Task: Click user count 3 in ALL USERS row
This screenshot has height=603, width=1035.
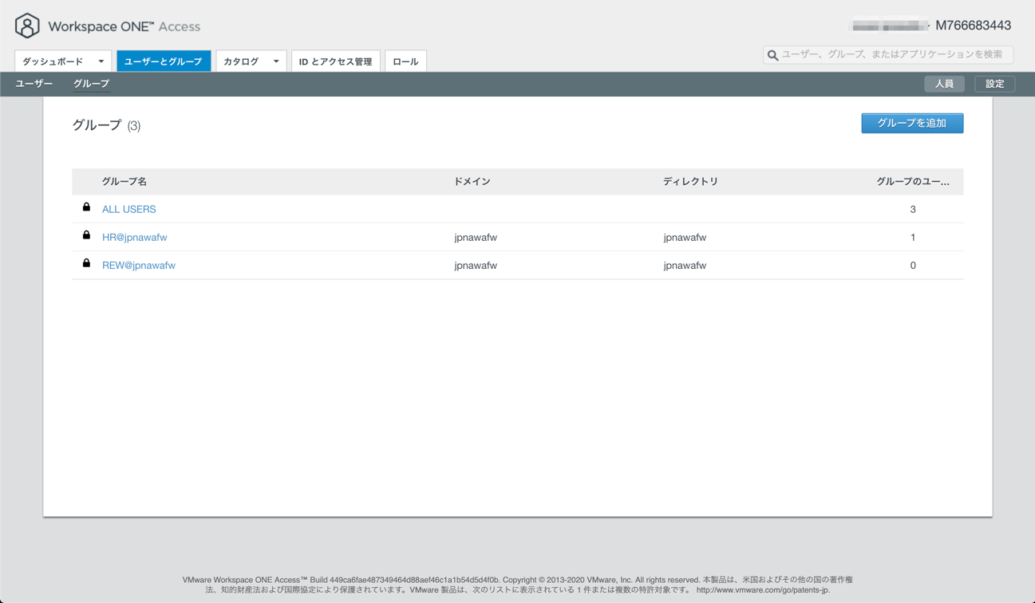Action: (x=913, y=209)
